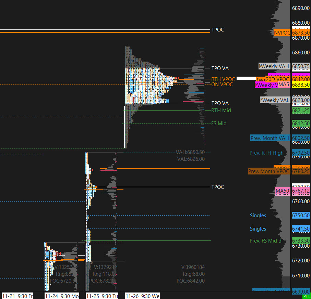Click the Weekly VAH gray label
Viewport: 311px width, 299px height.
[275, 66]
